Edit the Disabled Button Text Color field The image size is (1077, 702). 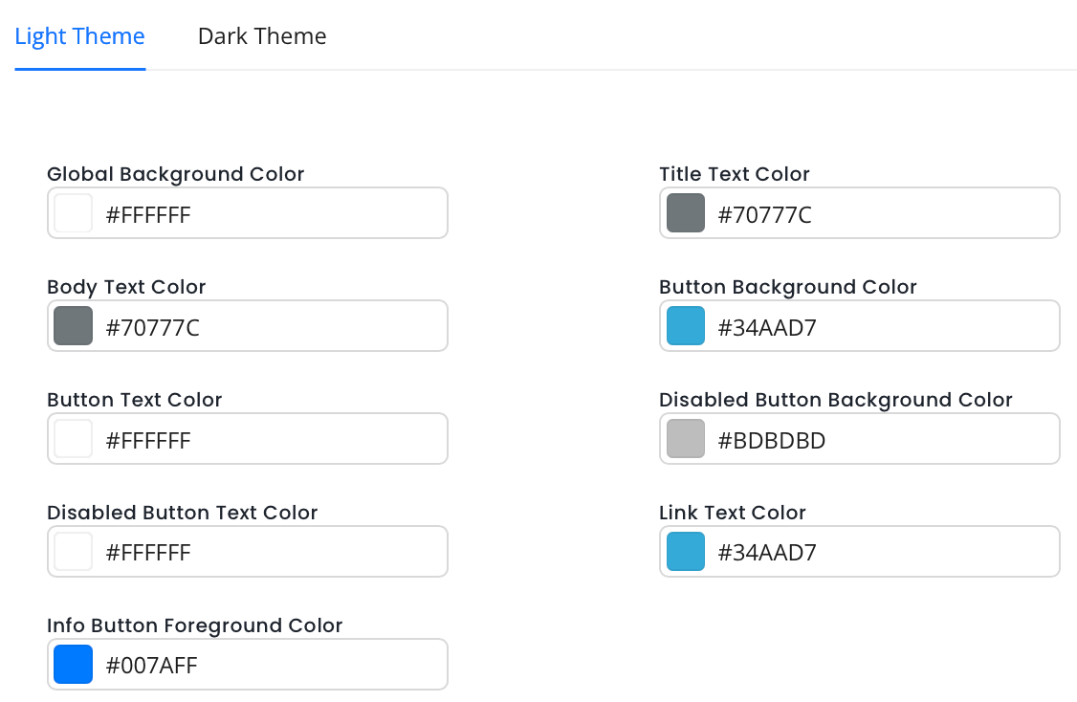268,553
